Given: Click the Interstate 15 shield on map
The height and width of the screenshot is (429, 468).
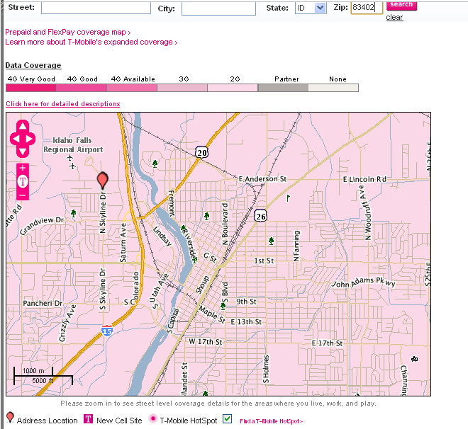Looking at the screenshot, I should (107, 331).
